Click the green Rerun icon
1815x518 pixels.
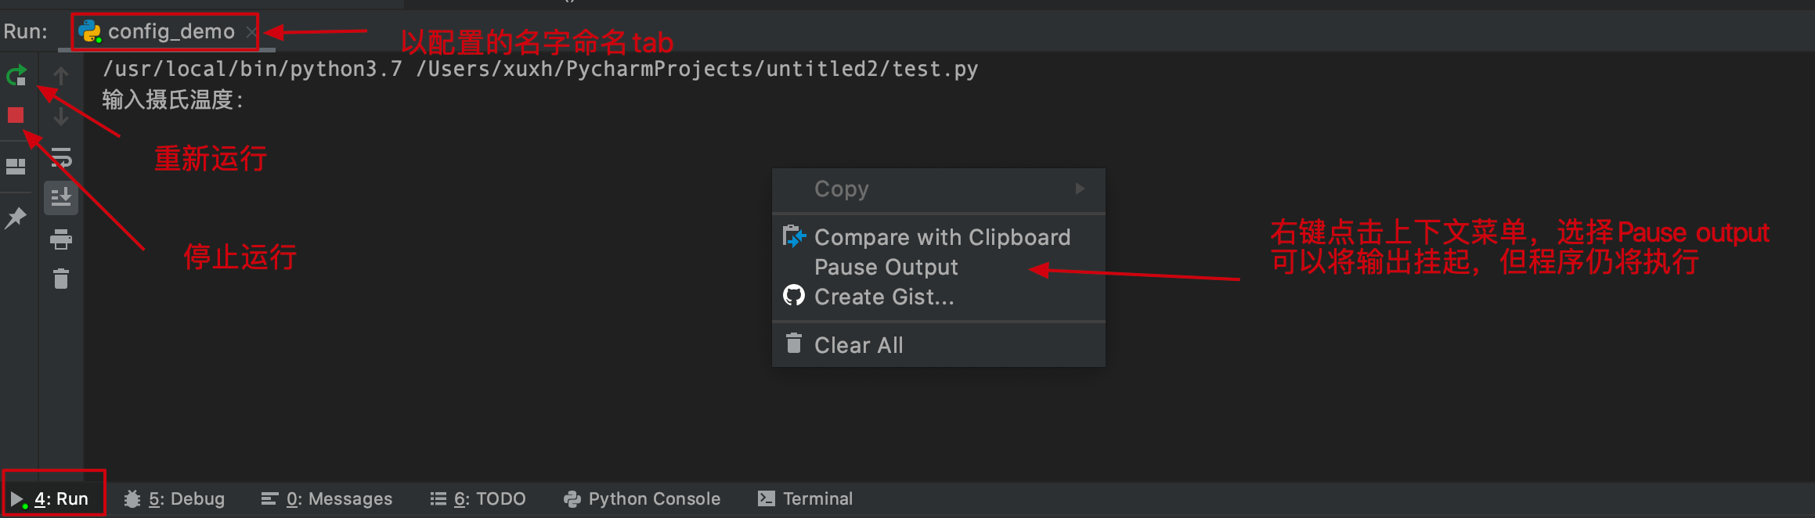point(16,76)
